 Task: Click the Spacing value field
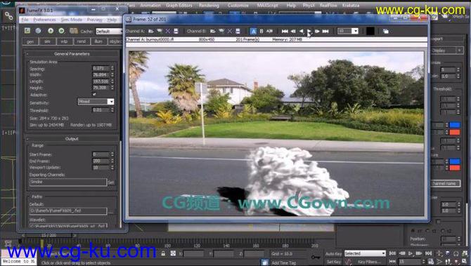pos(101,68)
